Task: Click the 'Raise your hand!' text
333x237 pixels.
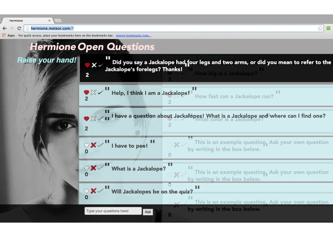Action: point(47,60)
